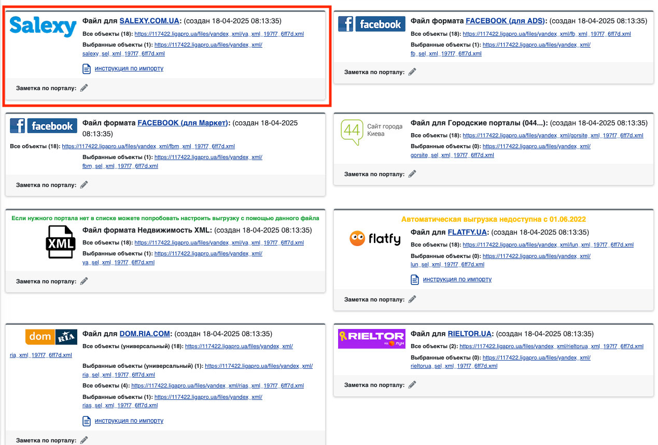Edit portal note pencil for Недвижимость XML
The image size is (658, 445).
(x=84, y=281)
